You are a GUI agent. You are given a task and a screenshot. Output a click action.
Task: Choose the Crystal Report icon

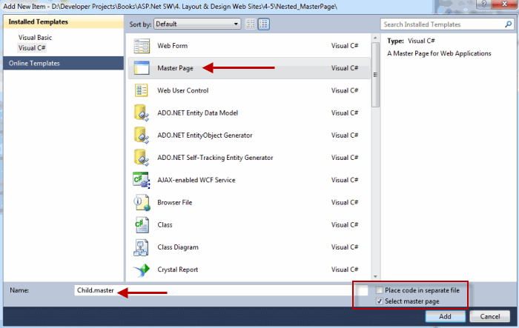coord(142,270)
